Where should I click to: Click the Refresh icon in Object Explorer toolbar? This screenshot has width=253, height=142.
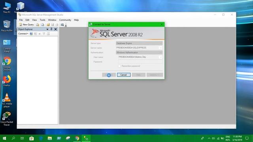48,34
